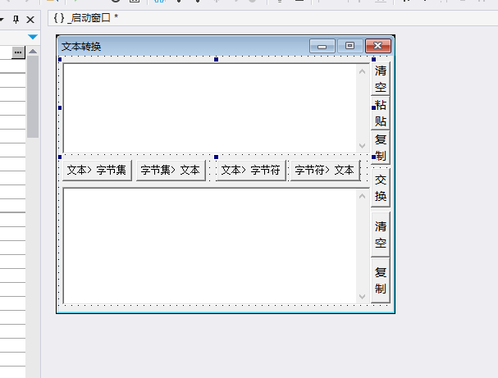Screen dimensions: 498x378
Task: Select the lower text edit box
Action: click(x=209, y=244)
